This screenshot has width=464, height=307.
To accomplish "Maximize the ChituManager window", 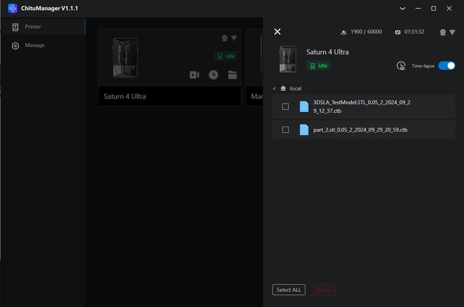I will pos(433,8).
